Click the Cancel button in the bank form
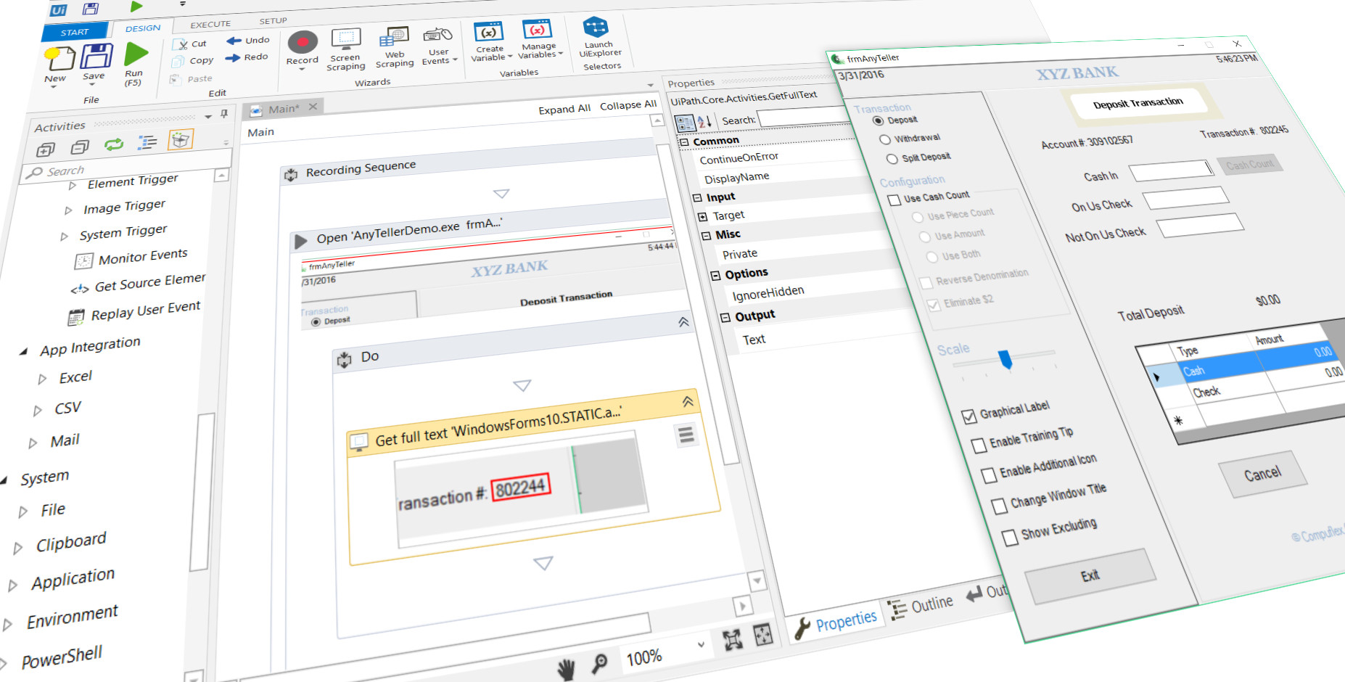The image size is (1345, 682). tap(1262, 474)
